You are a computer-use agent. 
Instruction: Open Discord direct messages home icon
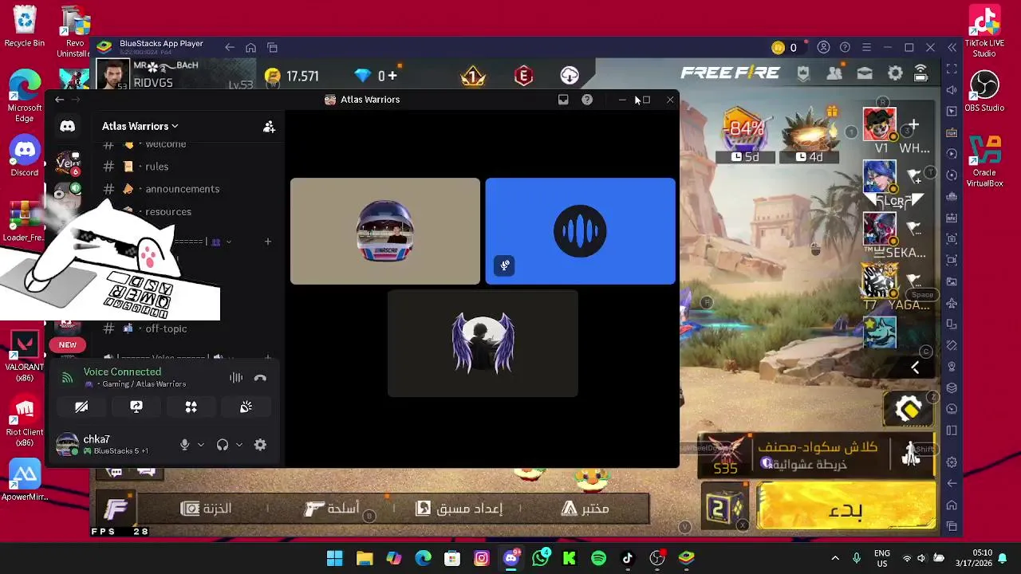pos(67,127)
